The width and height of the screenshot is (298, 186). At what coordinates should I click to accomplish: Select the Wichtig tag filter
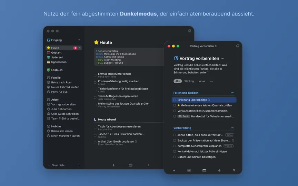point(189,81)
